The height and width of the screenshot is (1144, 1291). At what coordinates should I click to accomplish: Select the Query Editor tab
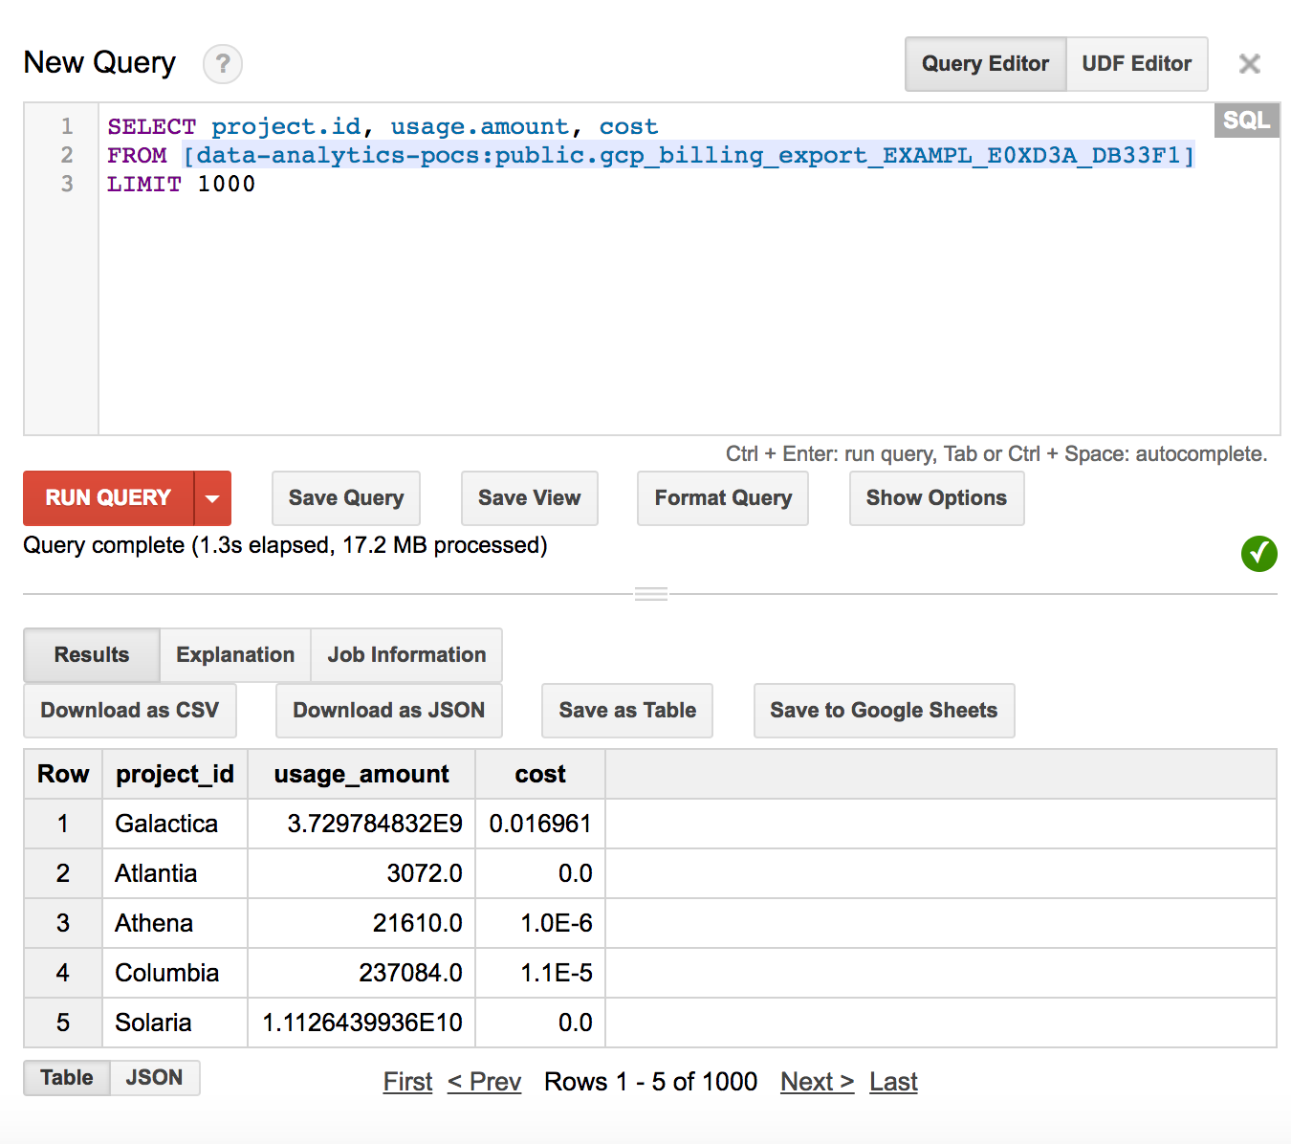click(985, 64)
